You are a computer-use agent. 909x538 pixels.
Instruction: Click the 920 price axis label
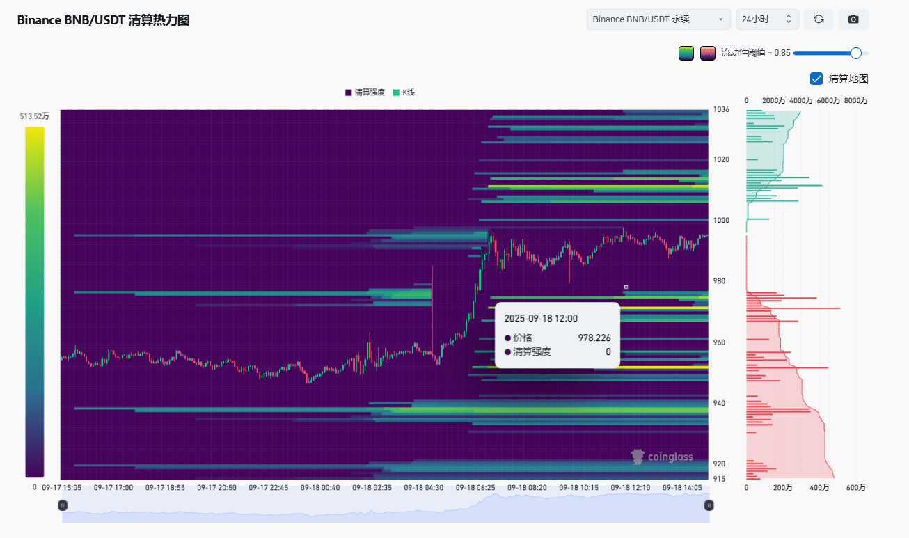719,464
